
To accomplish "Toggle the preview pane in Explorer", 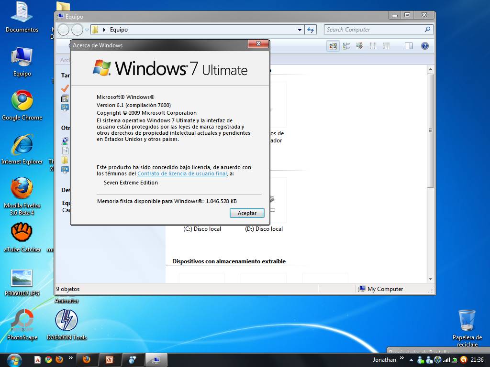I will (x=409, y=45).
